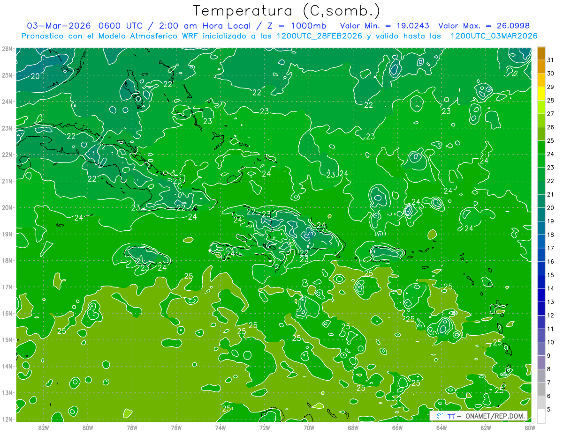Viewport: 563px width, 434px height.
Task: Click the 13N latitude axis label
Action: click(x=7, y=392)
